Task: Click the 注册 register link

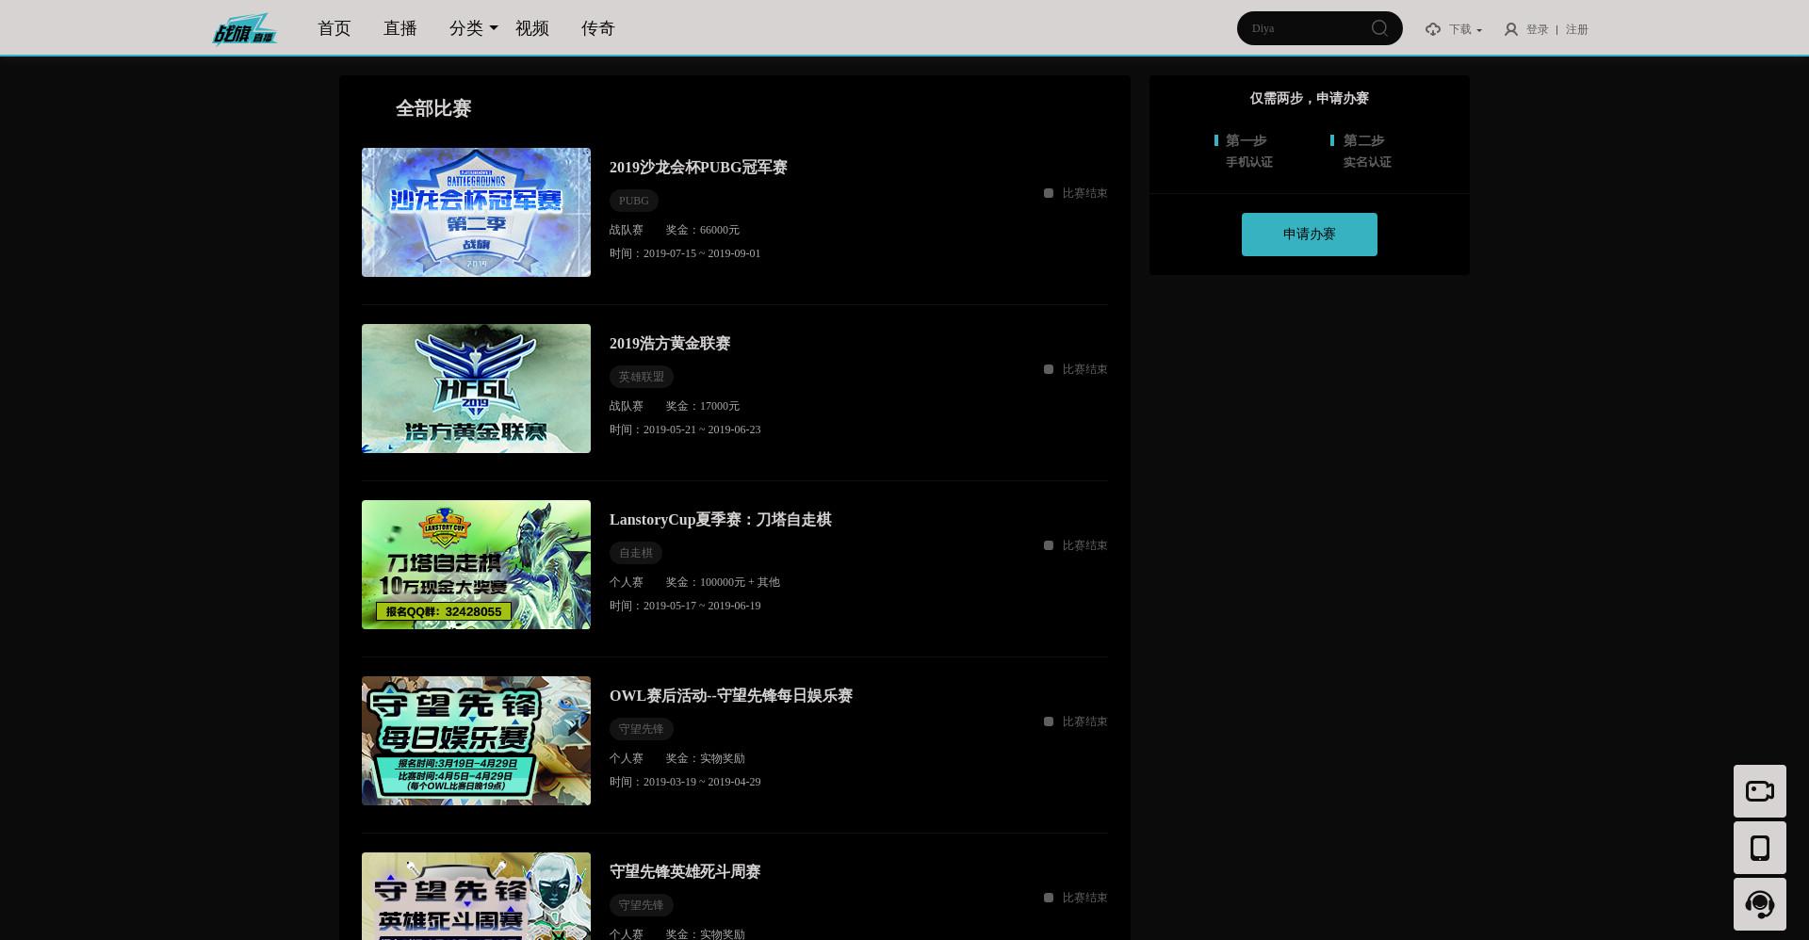Action: click(1577, 29)
